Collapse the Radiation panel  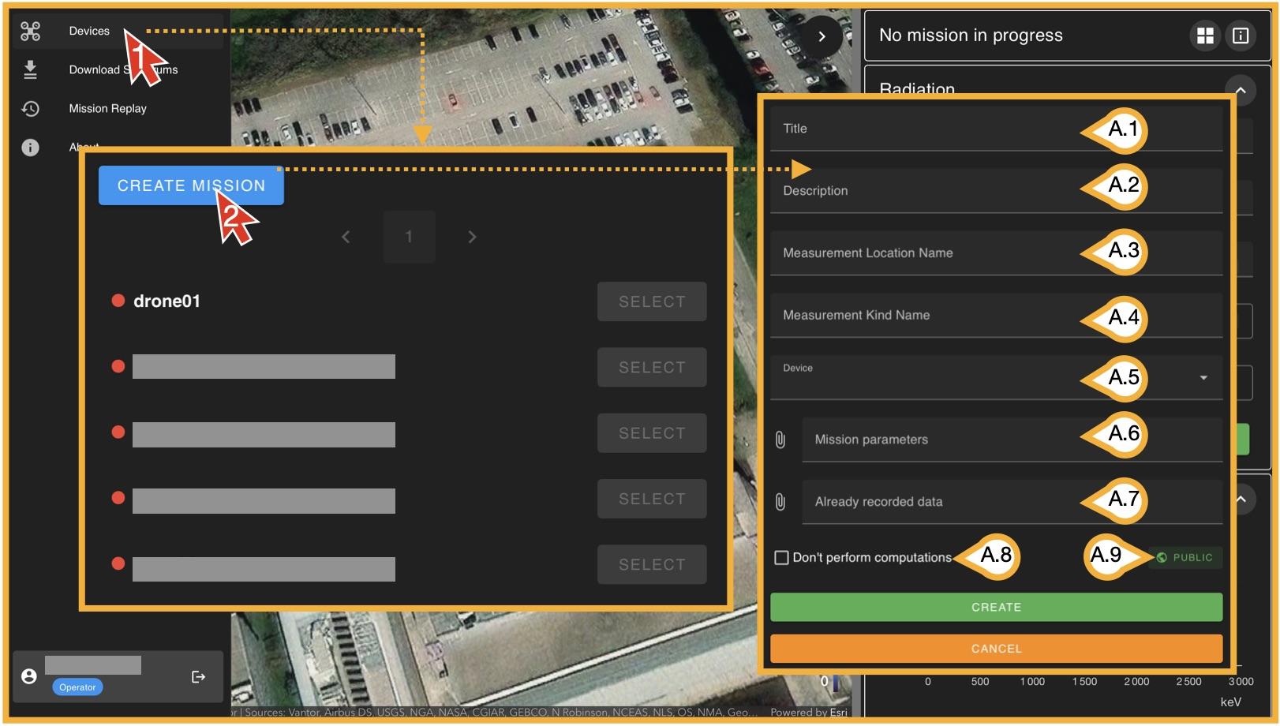click(1241, 90)
